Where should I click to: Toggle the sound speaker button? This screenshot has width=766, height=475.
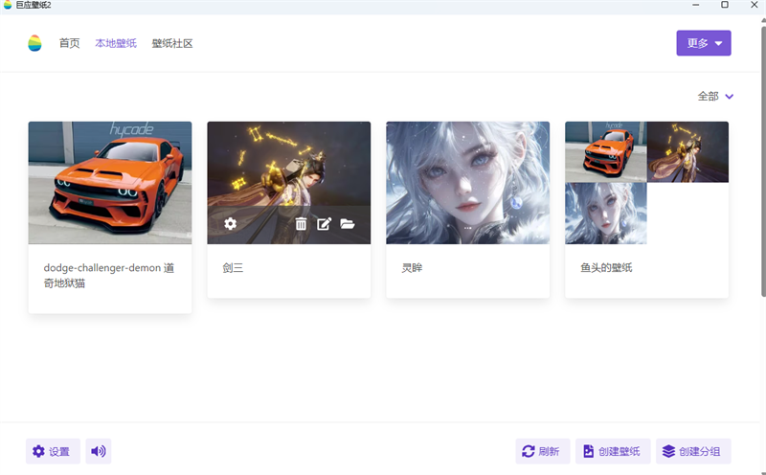point(99,451)
